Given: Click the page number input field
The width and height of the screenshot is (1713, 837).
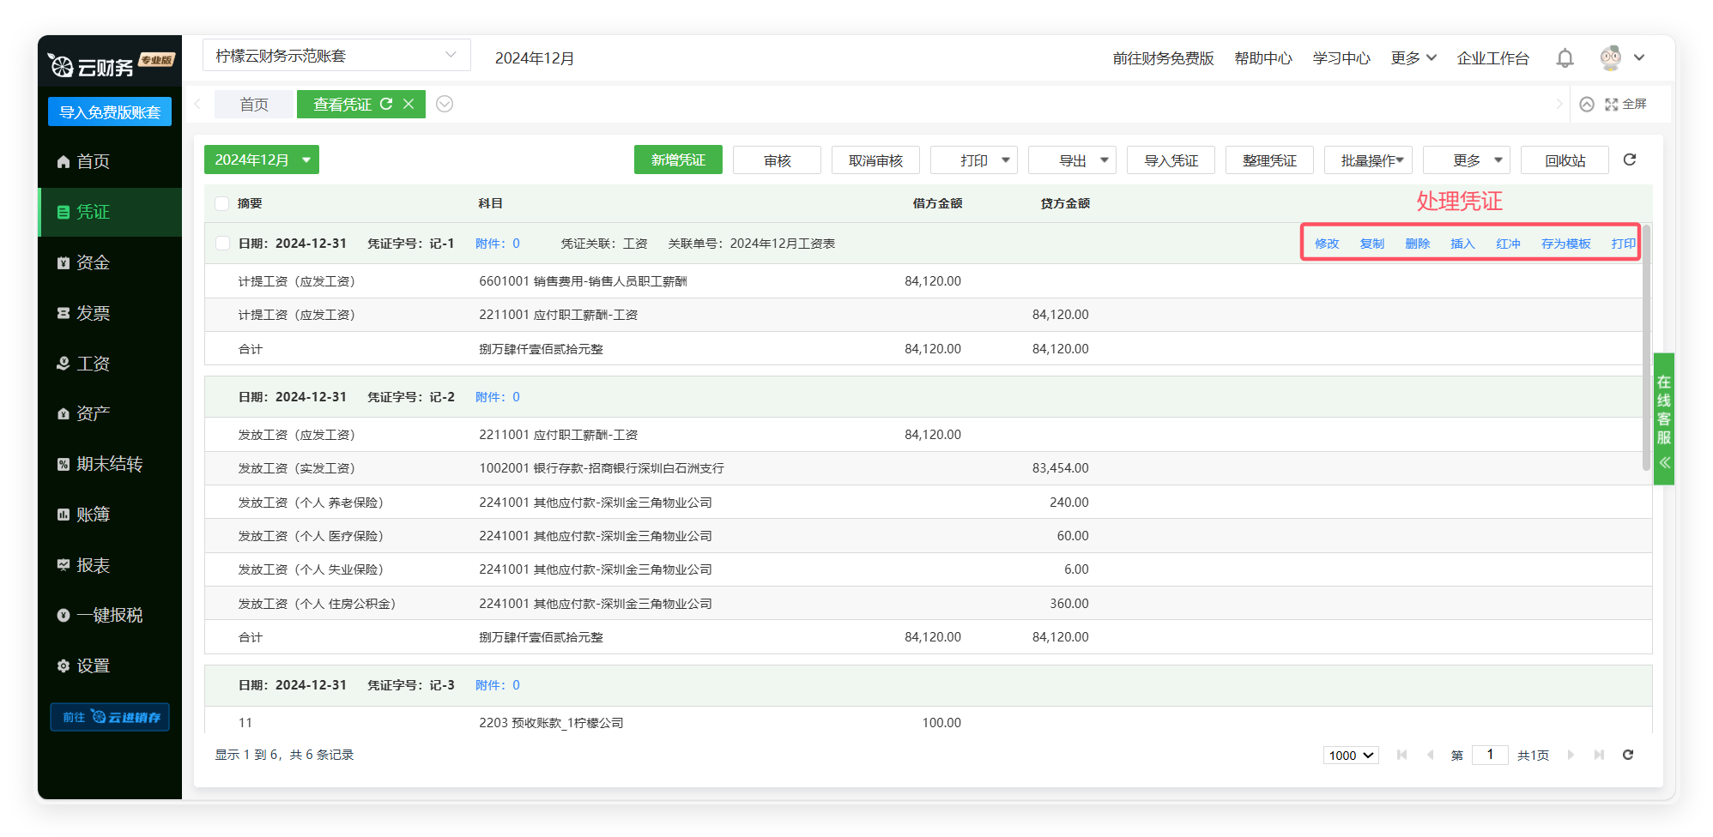Looking at the screenshot, I should (1489, 755).
